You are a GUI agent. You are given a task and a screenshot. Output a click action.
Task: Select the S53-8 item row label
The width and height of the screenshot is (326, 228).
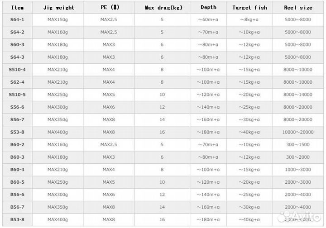[x=17, y=132]
